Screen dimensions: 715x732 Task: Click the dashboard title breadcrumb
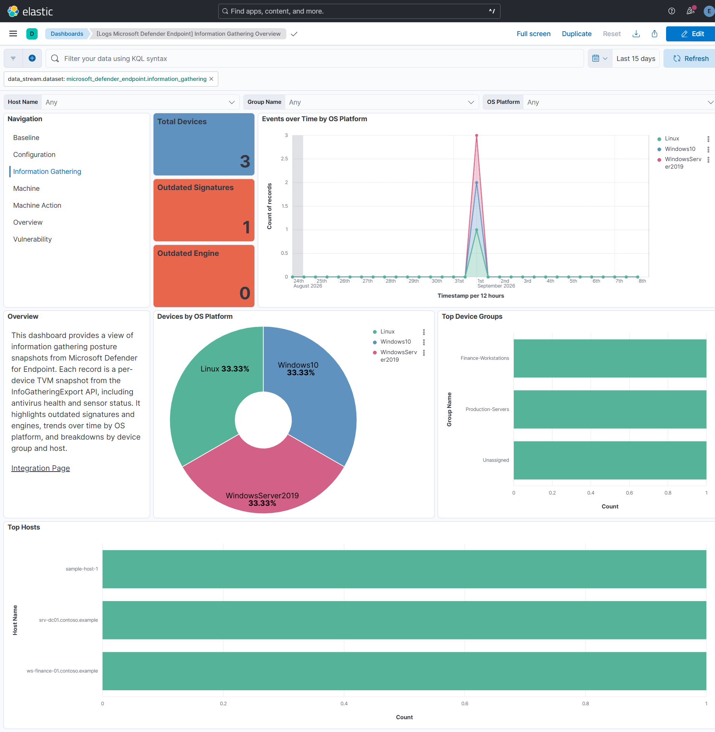[x=189, y=34]
